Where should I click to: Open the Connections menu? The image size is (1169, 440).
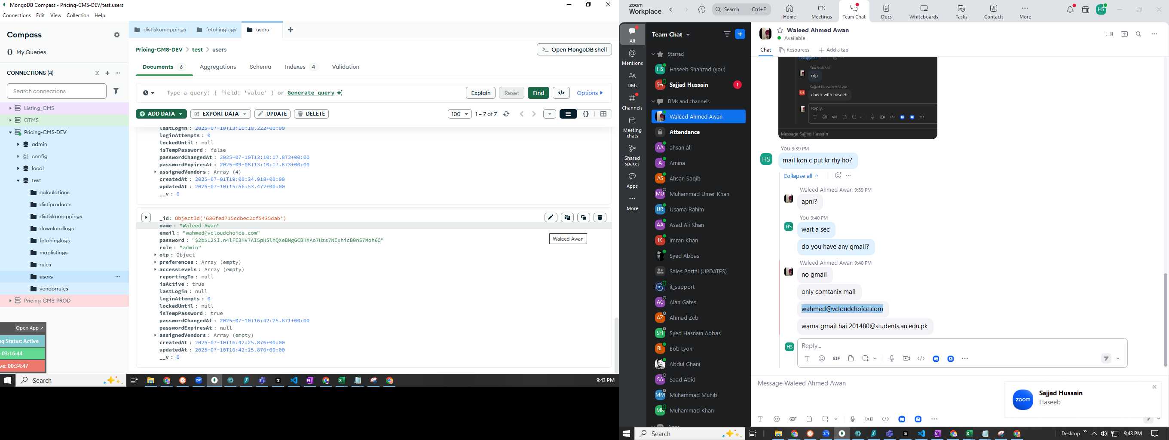coord(17,15)
